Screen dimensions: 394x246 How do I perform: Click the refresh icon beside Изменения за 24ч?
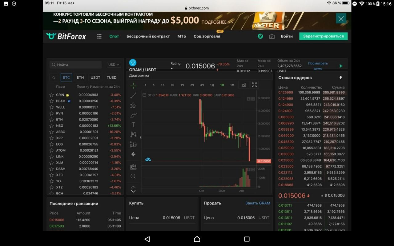(x=88, y=87)
